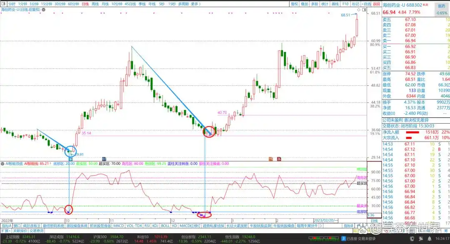This screenshot has height=244, width=450.
Task: Open the 画线 drawing tool
Action: [x=335, y=3]
